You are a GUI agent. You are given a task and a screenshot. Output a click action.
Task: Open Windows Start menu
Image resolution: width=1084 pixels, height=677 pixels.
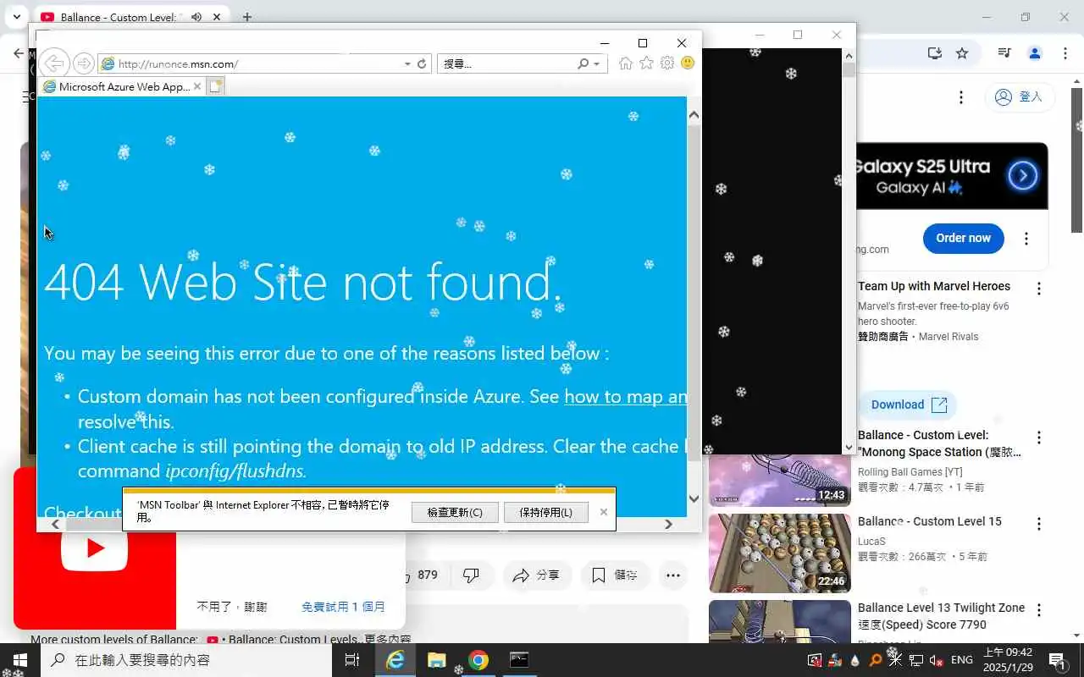click(x=20, y=660)
